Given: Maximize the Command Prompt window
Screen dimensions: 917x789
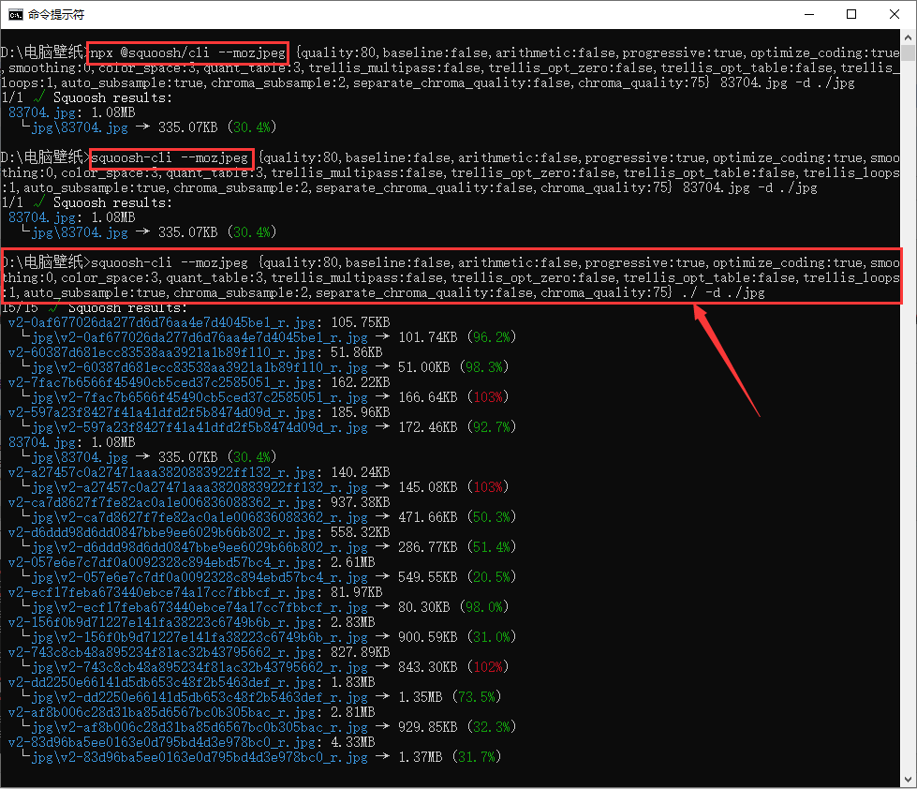Looking at the screenshot, I should pyautogui.click(x=851, y=14).
